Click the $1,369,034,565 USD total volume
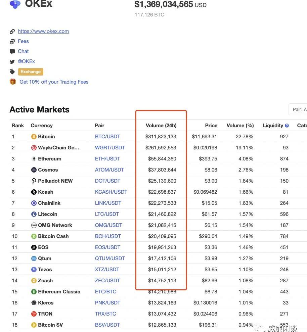Image resolution: width=307 pixels, height=332 pixels. 171,4
